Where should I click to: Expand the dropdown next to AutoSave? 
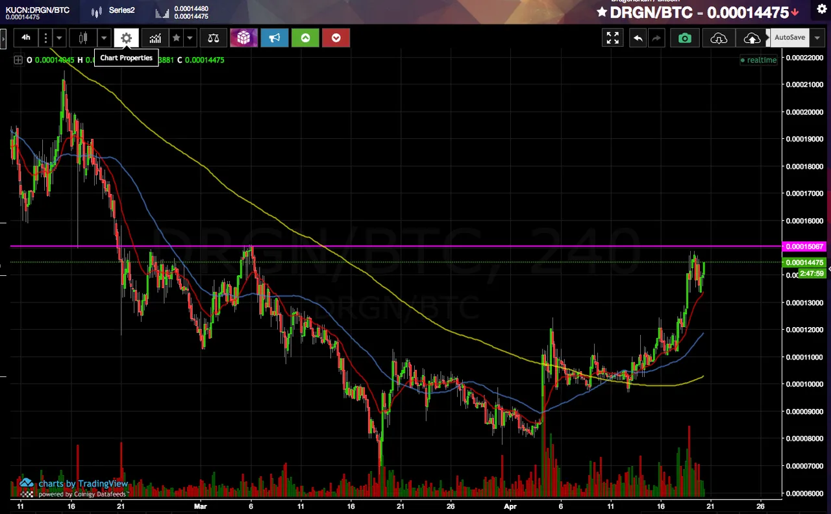817,37
